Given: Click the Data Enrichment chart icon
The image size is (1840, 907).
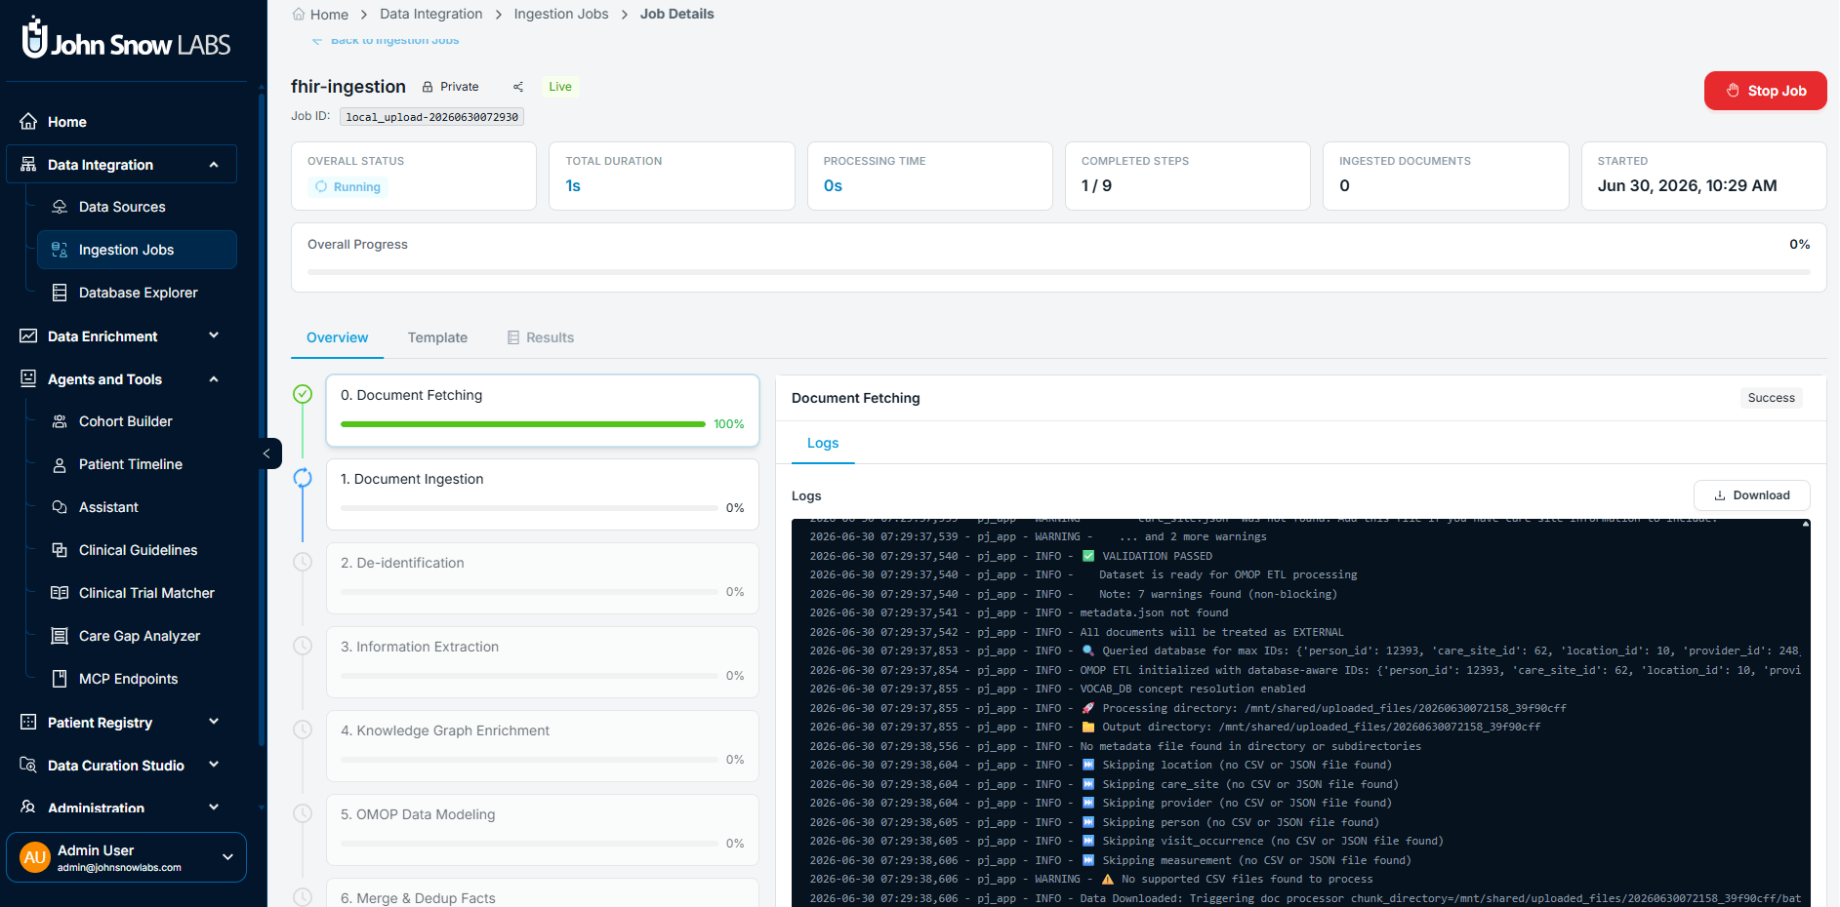Looking at the screenshot, I should (x=28, y=336).
